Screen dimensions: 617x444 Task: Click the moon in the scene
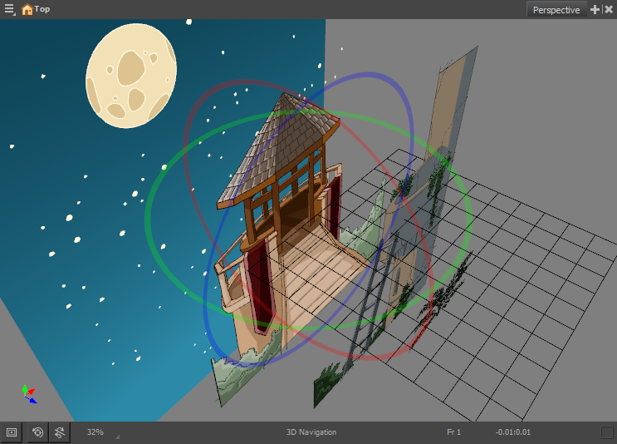(x=131, y=75)
